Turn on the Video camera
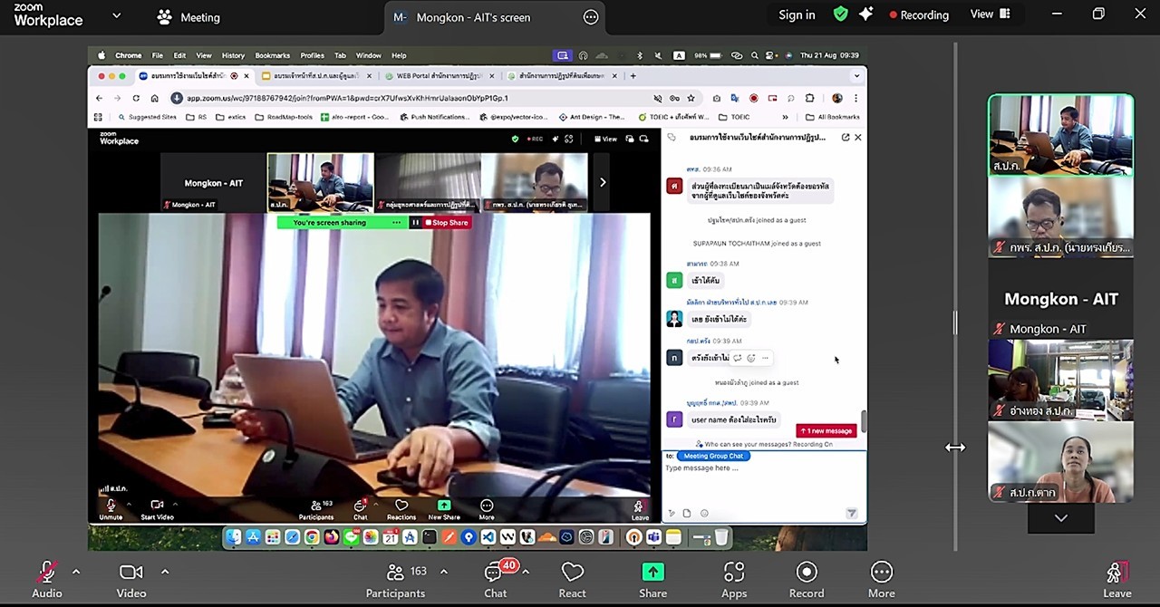Viewport: 1160px width, 607px height. pyautogui.click(x=131, y=580)
